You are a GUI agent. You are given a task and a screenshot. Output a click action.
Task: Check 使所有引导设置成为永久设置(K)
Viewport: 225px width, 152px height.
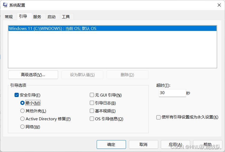158,117
